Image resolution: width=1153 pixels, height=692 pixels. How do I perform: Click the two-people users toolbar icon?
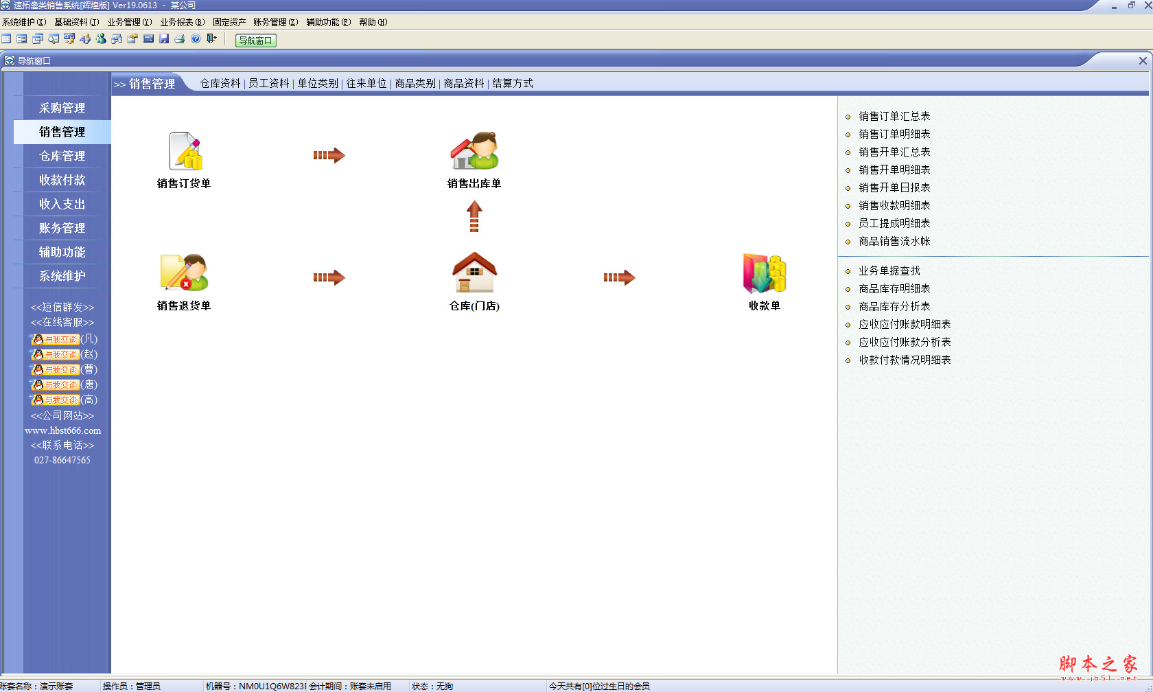point(101,39)
